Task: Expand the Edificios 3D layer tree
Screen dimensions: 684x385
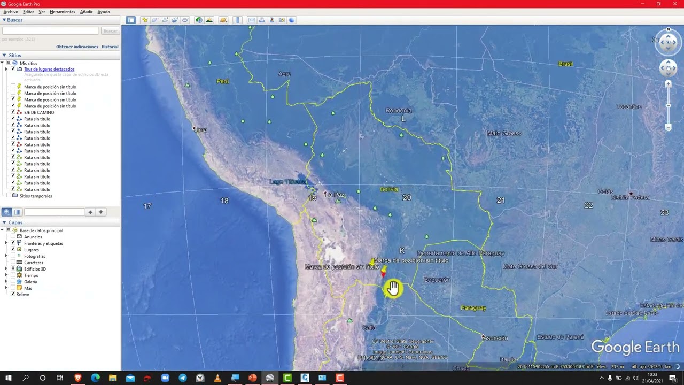Action: [x=6, y=269]
